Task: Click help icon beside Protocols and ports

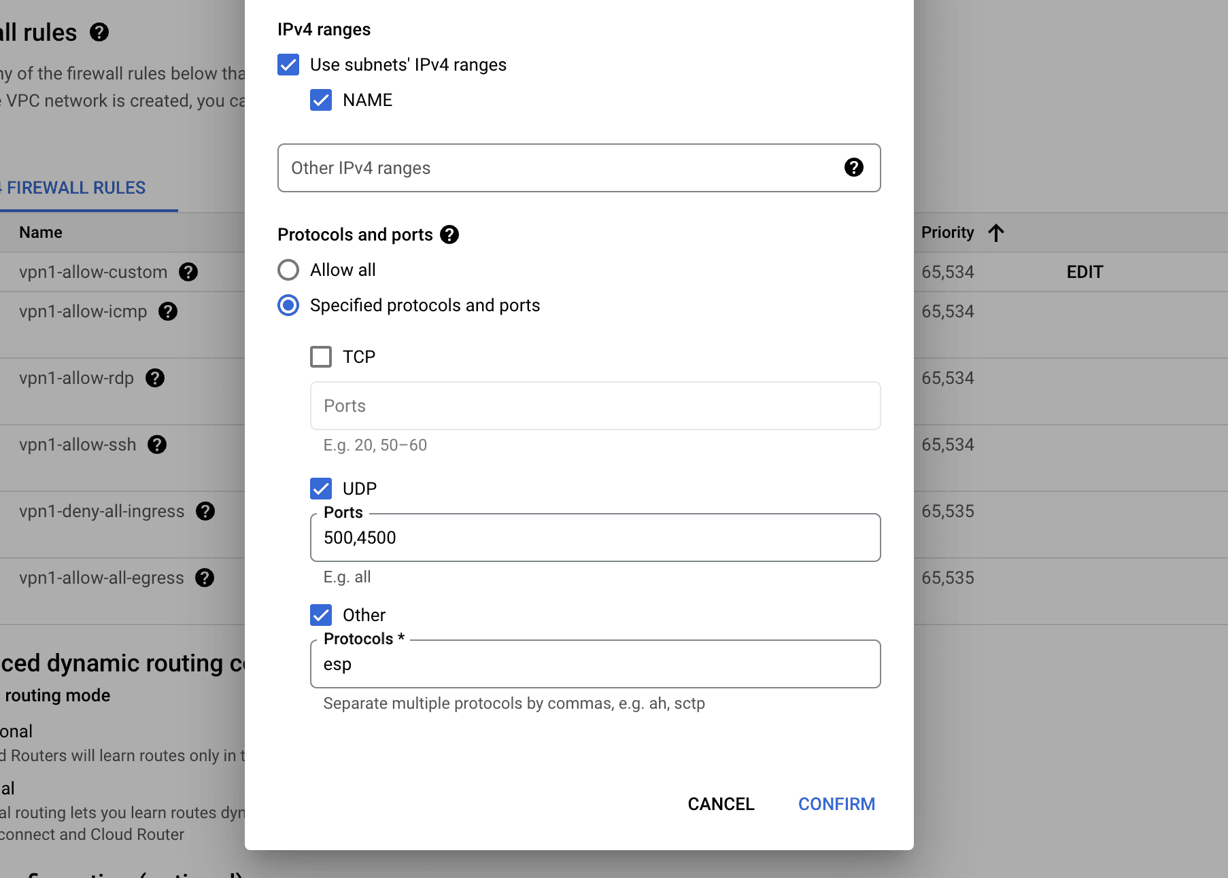Action: tap(449, 234)
